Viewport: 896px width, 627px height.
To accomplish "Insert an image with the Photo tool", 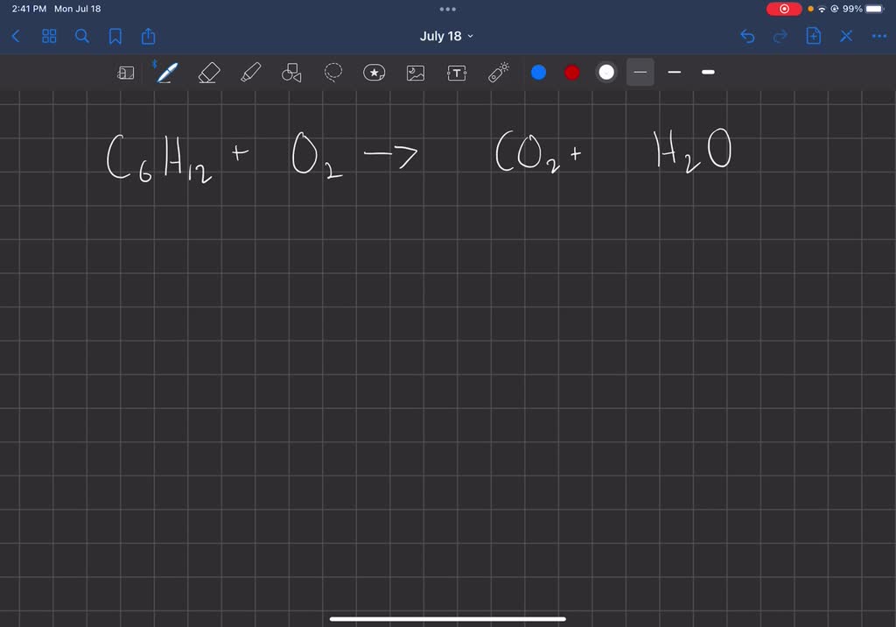I will pyautogui.click(x=415, y=73).
